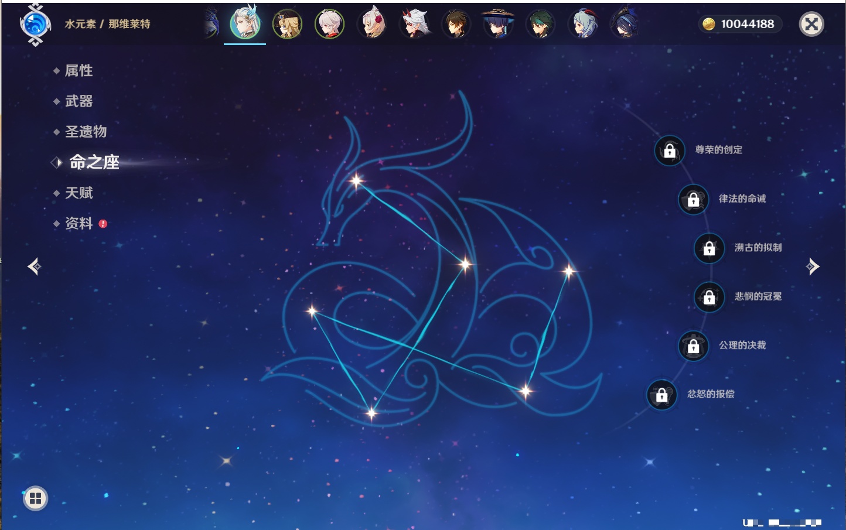Open the 属性 attributes tab

pyautogui.click(x=79, y=71)
